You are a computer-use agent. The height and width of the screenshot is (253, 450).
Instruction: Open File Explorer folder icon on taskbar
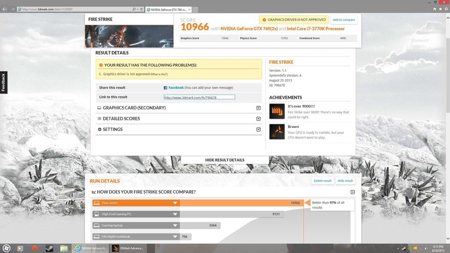tap(64, 249)
